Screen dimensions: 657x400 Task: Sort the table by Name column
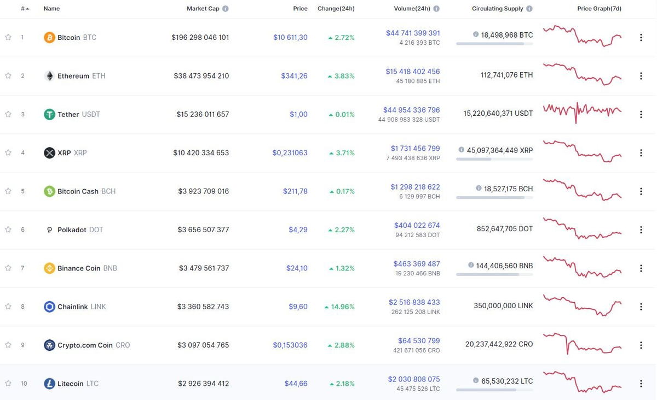tap(51, 9)
